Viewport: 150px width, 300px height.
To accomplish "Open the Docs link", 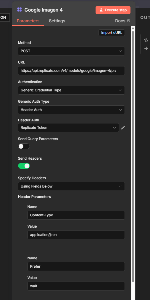I will [122, 21].
